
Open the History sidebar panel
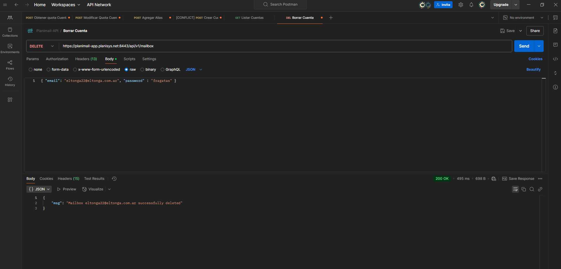[x=10, y=82]
